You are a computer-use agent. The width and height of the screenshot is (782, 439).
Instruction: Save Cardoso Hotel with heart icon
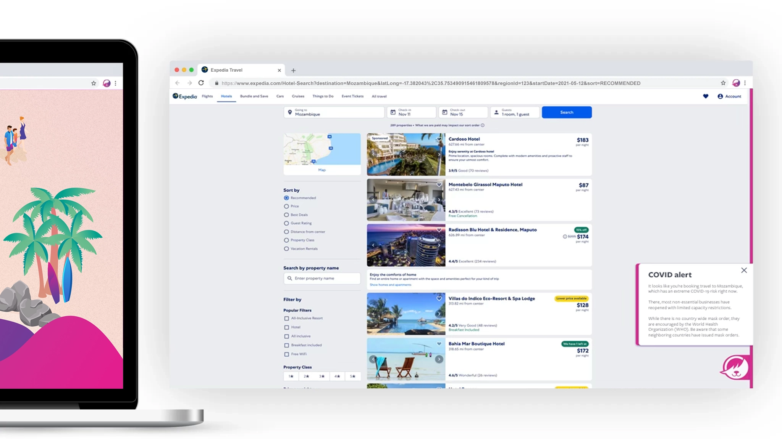pyautogui.click(x=439, y=139)
